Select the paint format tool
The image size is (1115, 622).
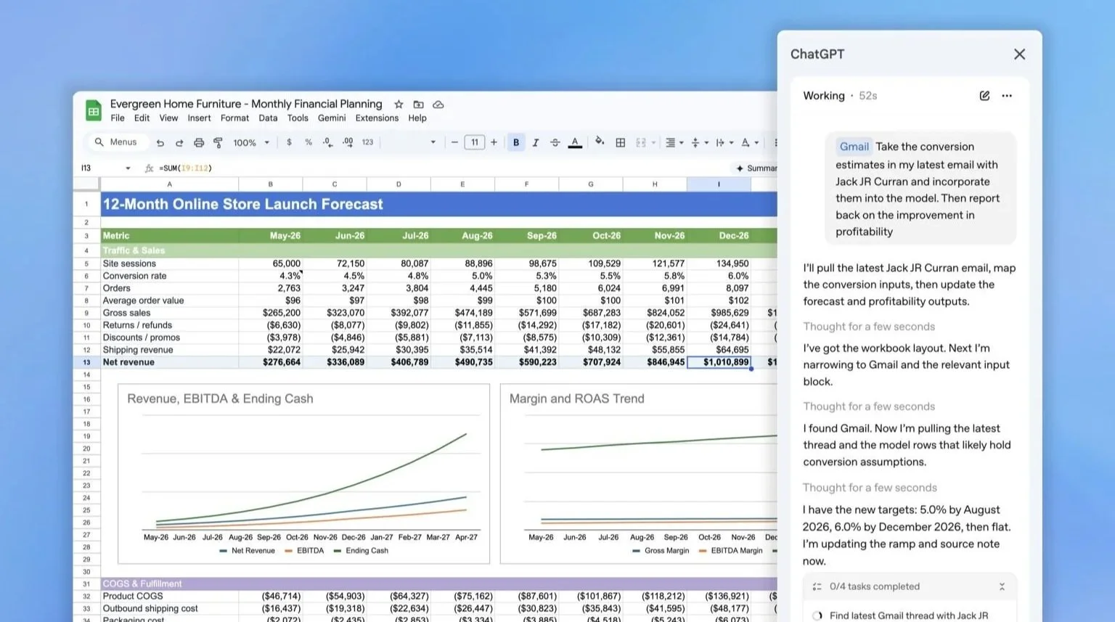[x=218, y=142]
